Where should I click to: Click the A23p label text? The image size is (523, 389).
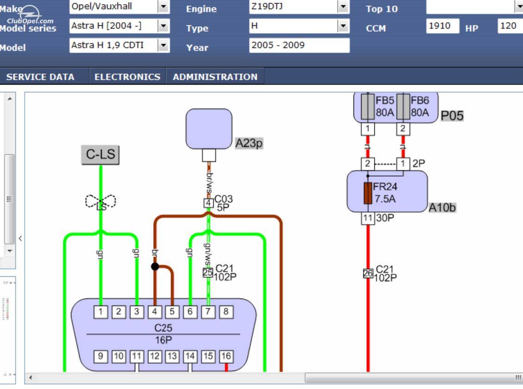pos(249,143)
